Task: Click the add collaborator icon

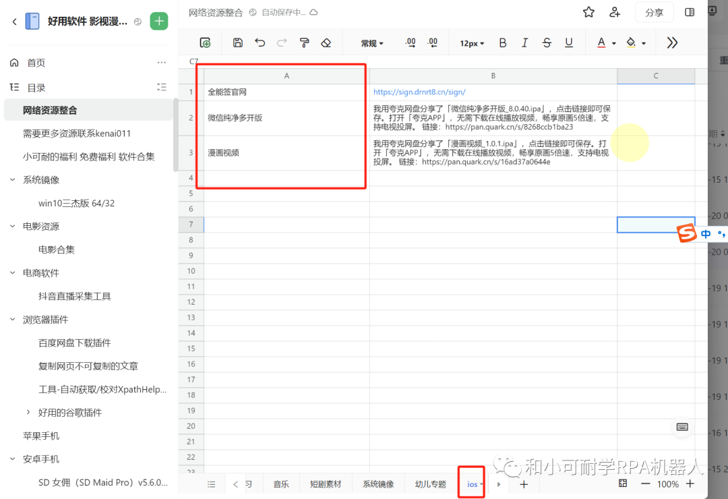Action: tap(615, 12)
